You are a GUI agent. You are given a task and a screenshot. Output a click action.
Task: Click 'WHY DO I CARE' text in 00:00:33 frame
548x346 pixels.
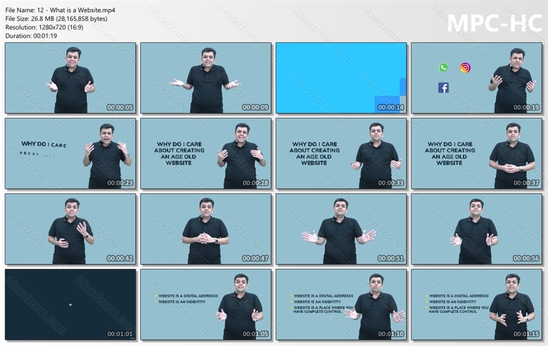click(x=315, y=144)
